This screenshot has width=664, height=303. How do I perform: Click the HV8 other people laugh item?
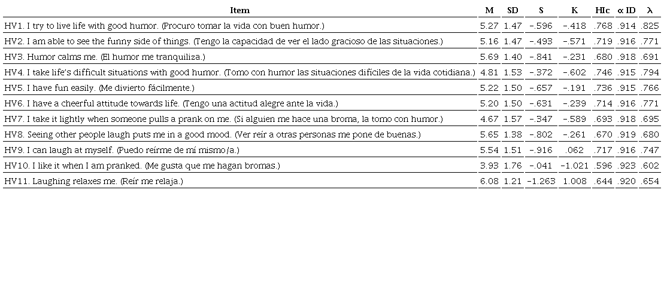213,134
